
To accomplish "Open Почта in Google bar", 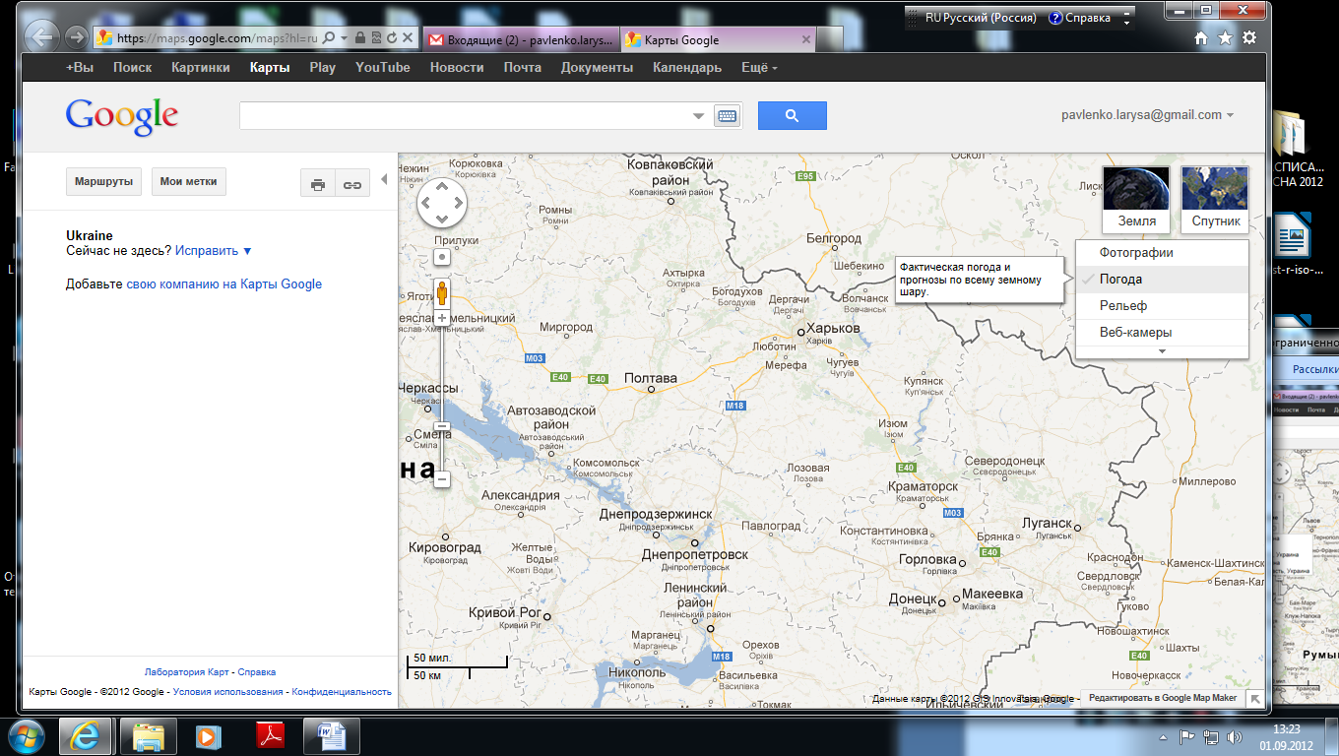I will coord(523,68).
